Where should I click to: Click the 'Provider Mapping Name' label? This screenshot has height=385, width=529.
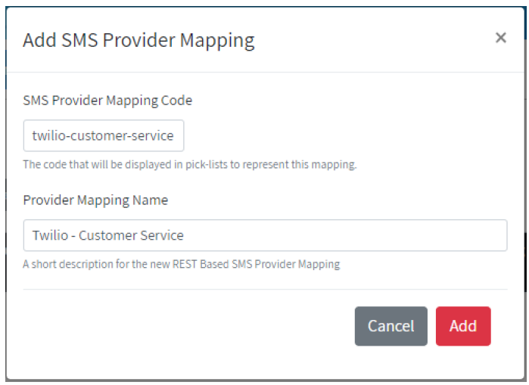coord(95,200)
